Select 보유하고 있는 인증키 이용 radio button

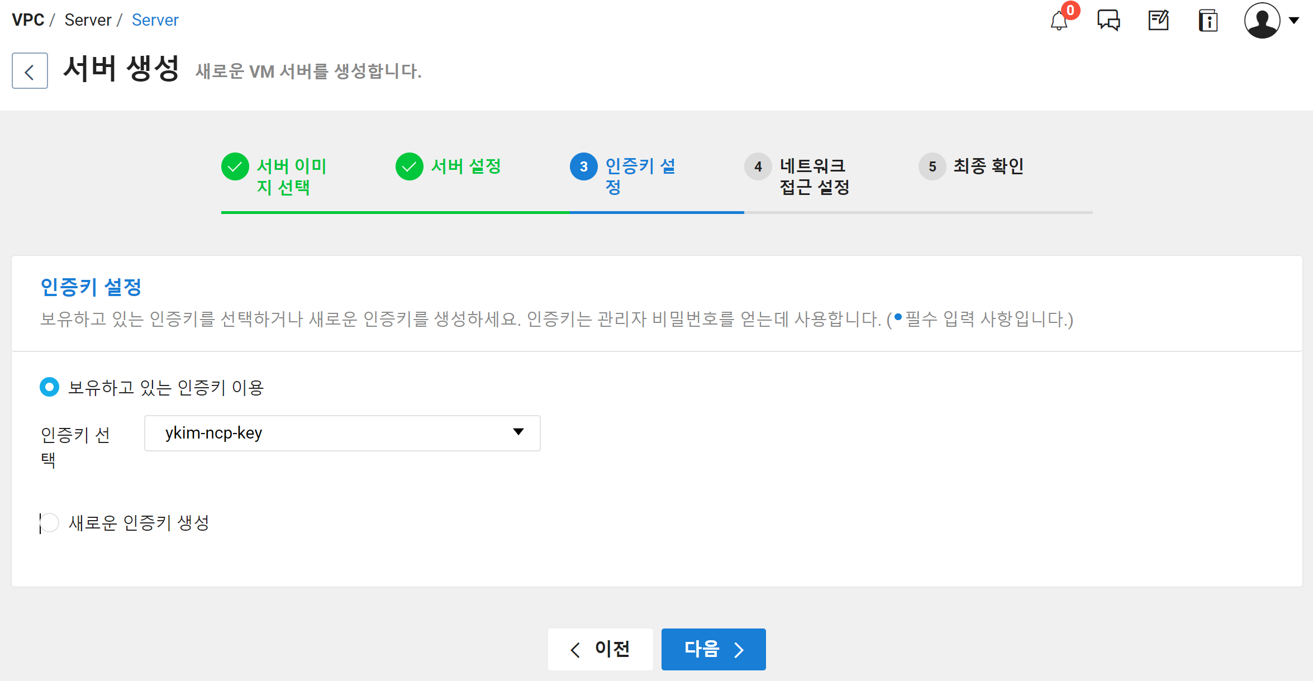(49, 387)
